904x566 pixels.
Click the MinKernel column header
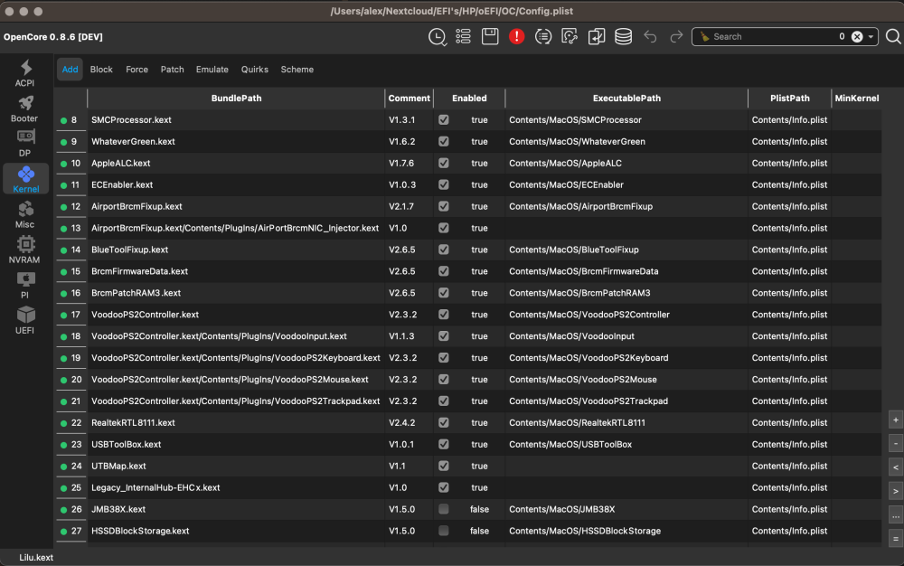[856, 98]
